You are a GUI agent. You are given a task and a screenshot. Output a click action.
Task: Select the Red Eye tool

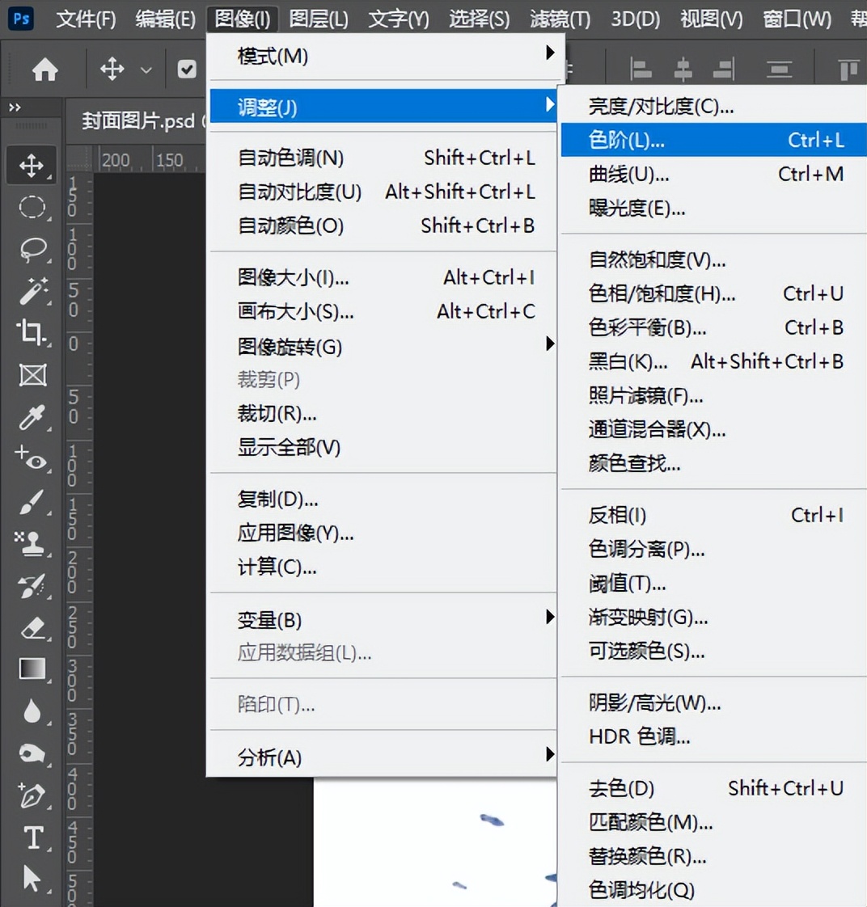point(32,458)
